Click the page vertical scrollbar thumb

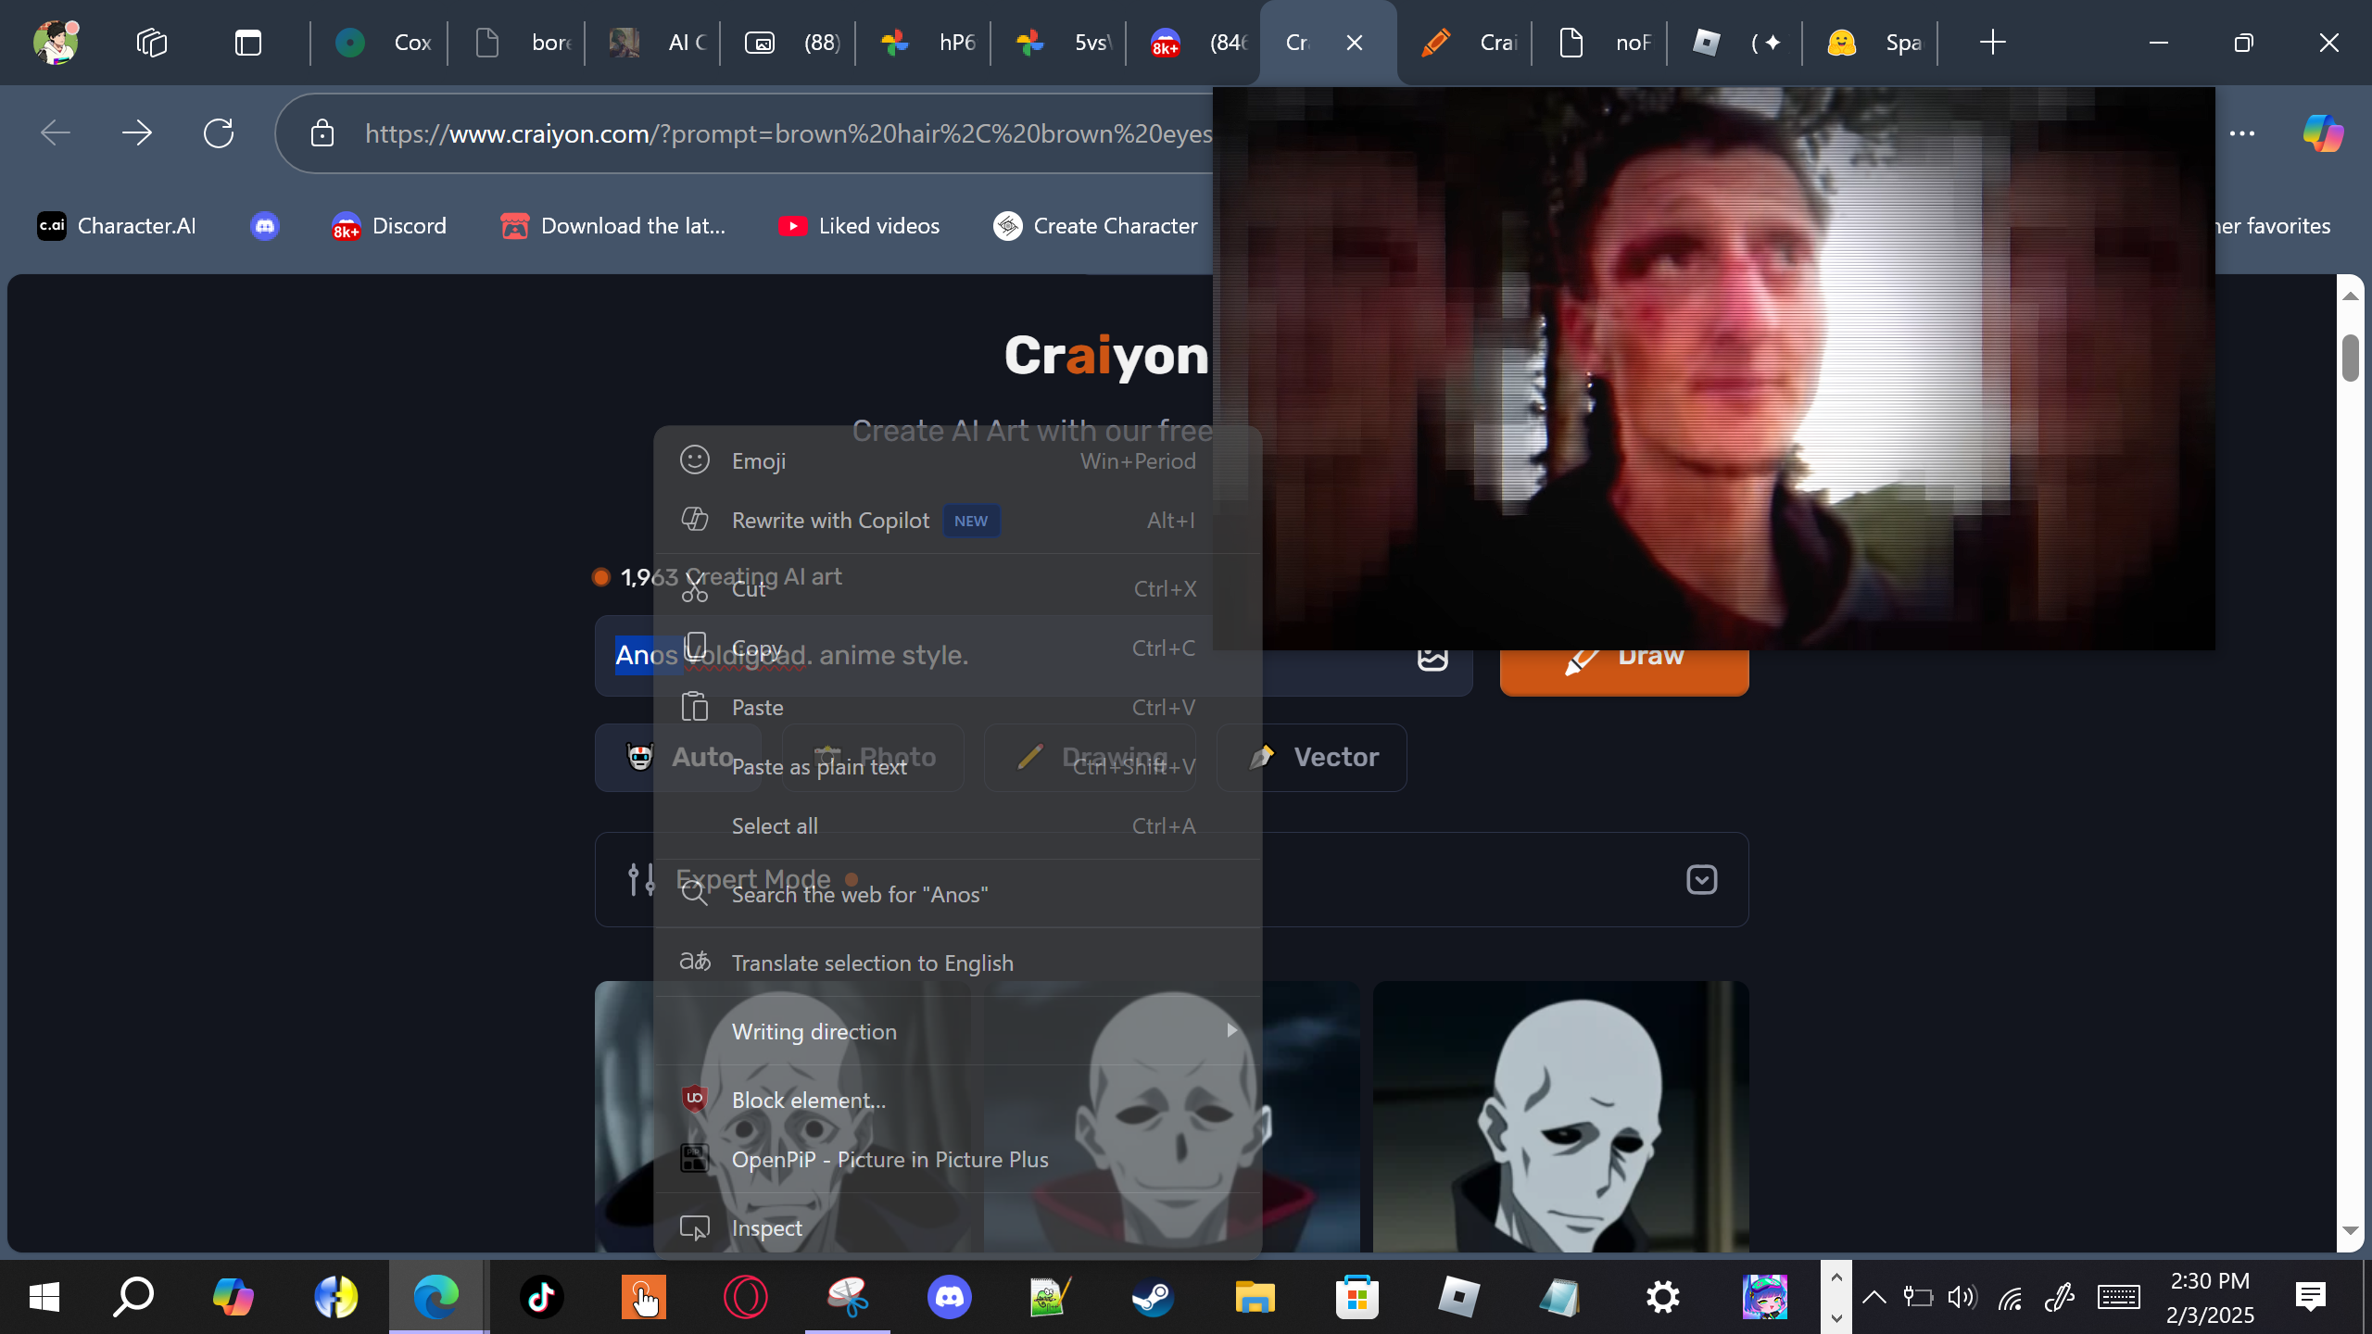tap(2350, 359)
